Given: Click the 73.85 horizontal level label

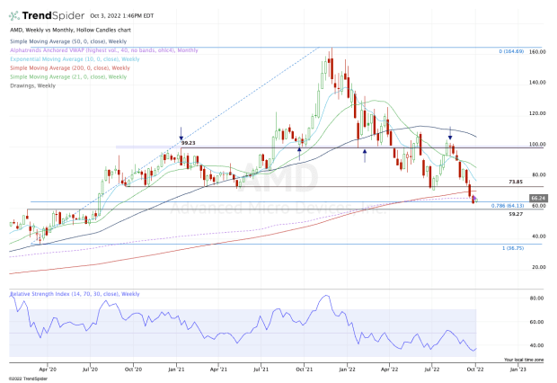Looking at the screenshot, I should coord(515,182).
